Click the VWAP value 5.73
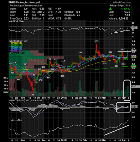The width and height of the screenshot is (140, 142). coord(58,18)
